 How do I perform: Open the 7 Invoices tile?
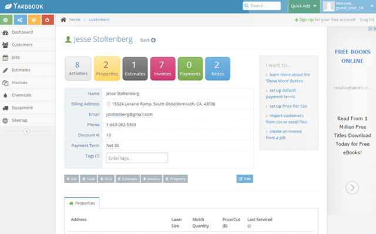[x=163, y=69]
